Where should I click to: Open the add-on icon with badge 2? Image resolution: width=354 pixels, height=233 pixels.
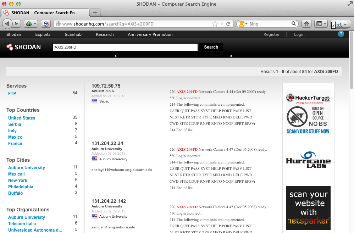coord(341,24)
